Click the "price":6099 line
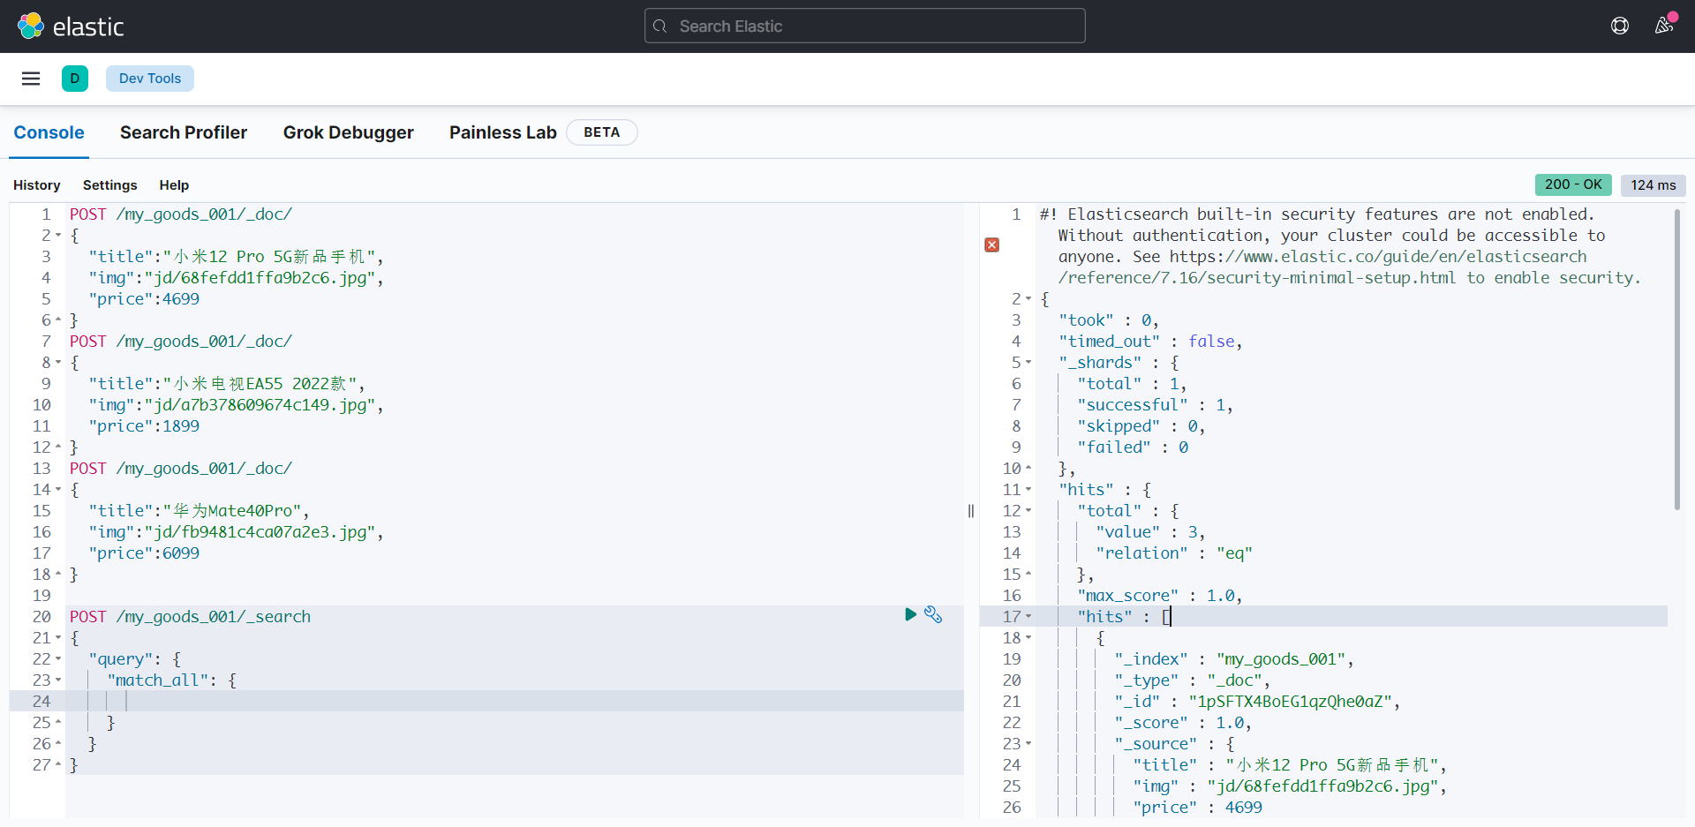The height and width of the screenshot is (827, 1695). click(144, 553)
